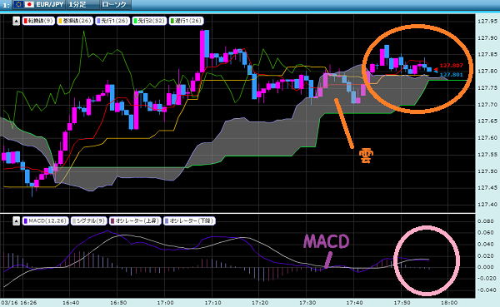500x307 pixels.
Task: Click the 先行1(26) legend tag
Action: [x=112, y=21]
